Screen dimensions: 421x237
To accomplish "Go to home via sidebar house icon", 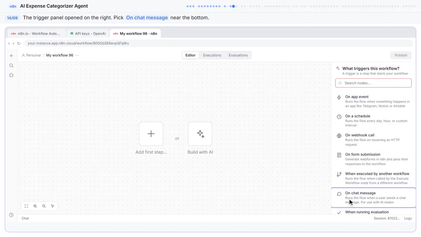I will point(11,75).
